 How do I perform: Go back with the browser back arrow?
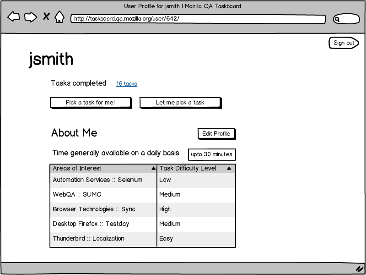pyautogui.click(x=14, y=17)
